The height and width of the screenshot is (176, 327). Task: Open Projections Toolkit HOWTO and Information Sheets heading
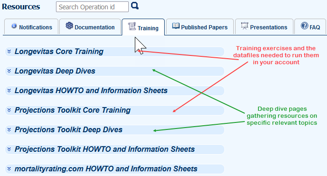[104, 149]
